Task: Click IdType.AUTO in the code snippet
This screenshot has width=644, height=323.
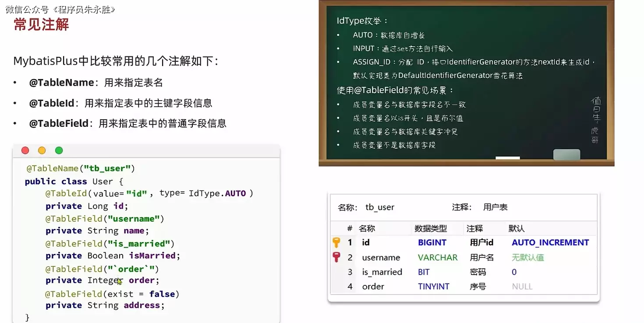Action: (x=217, y=193)
